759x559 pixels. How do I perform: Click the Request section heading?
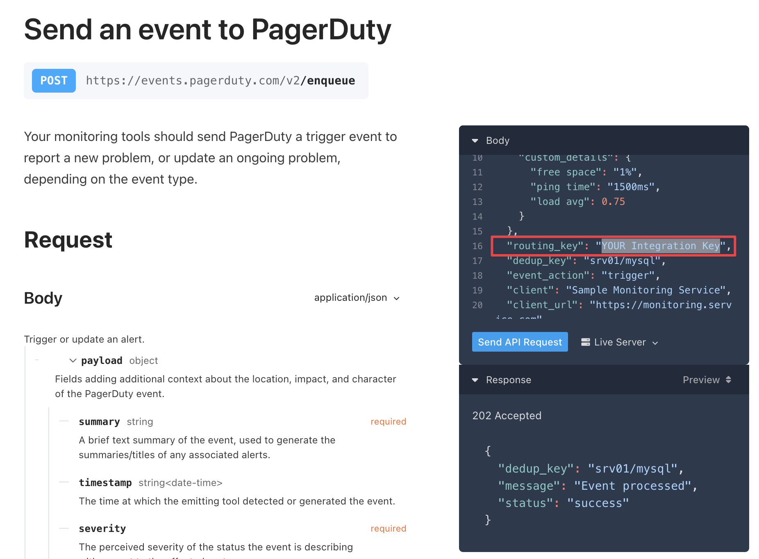68,240
